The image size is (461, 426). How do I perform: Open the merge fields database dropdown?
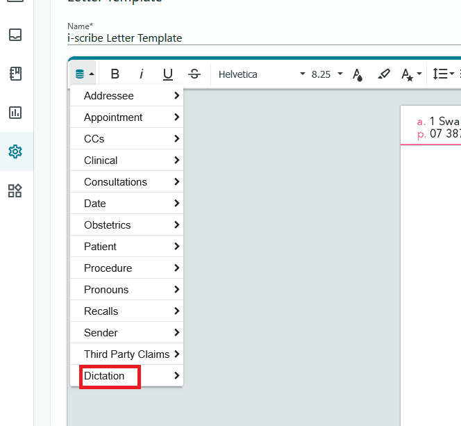point(84,74)
